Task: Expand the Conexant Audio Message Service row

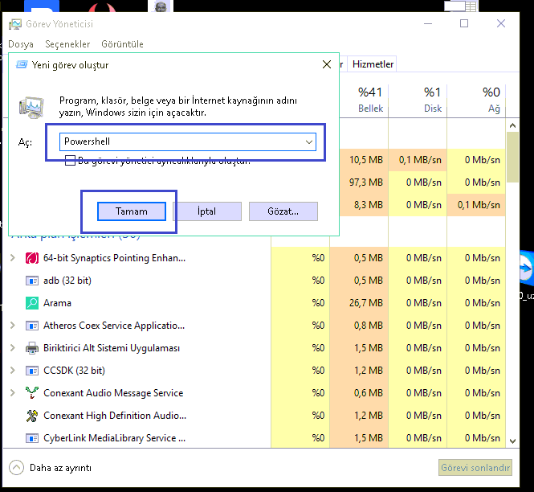Action: [13, 393]
